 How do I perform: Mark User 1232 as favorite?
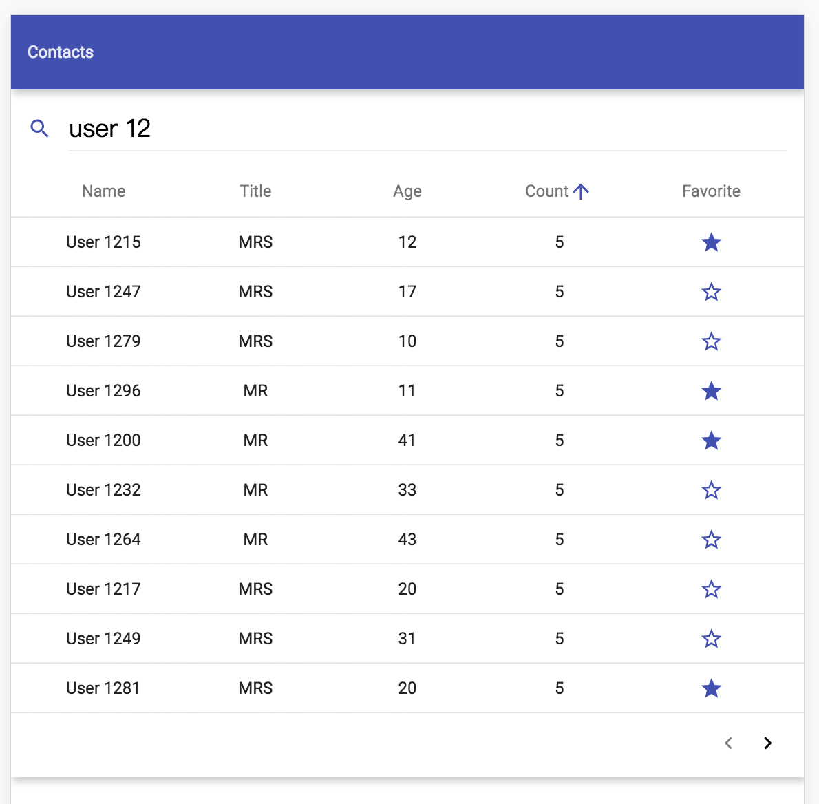click(711, 489)
